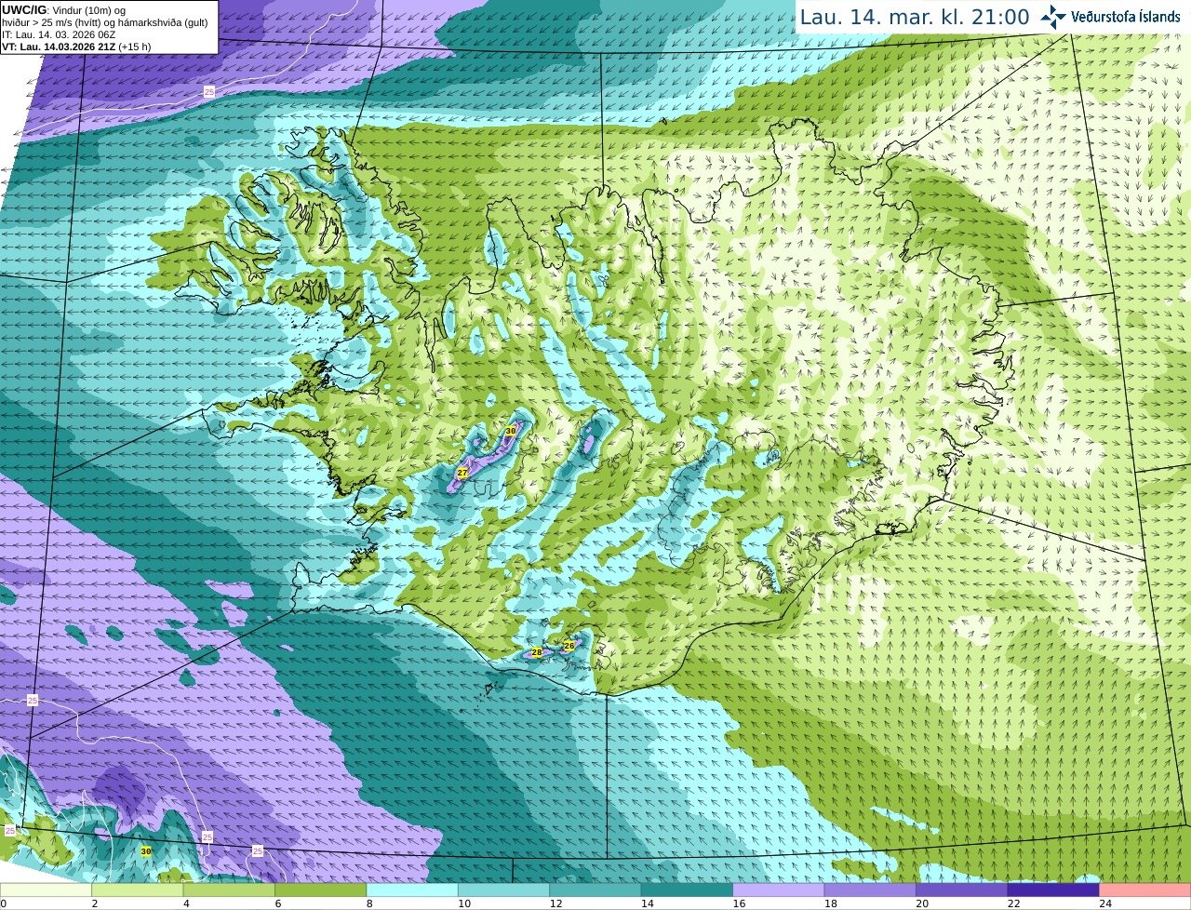
Task: Click the scale number 16
Action: (x=740, y=903)
